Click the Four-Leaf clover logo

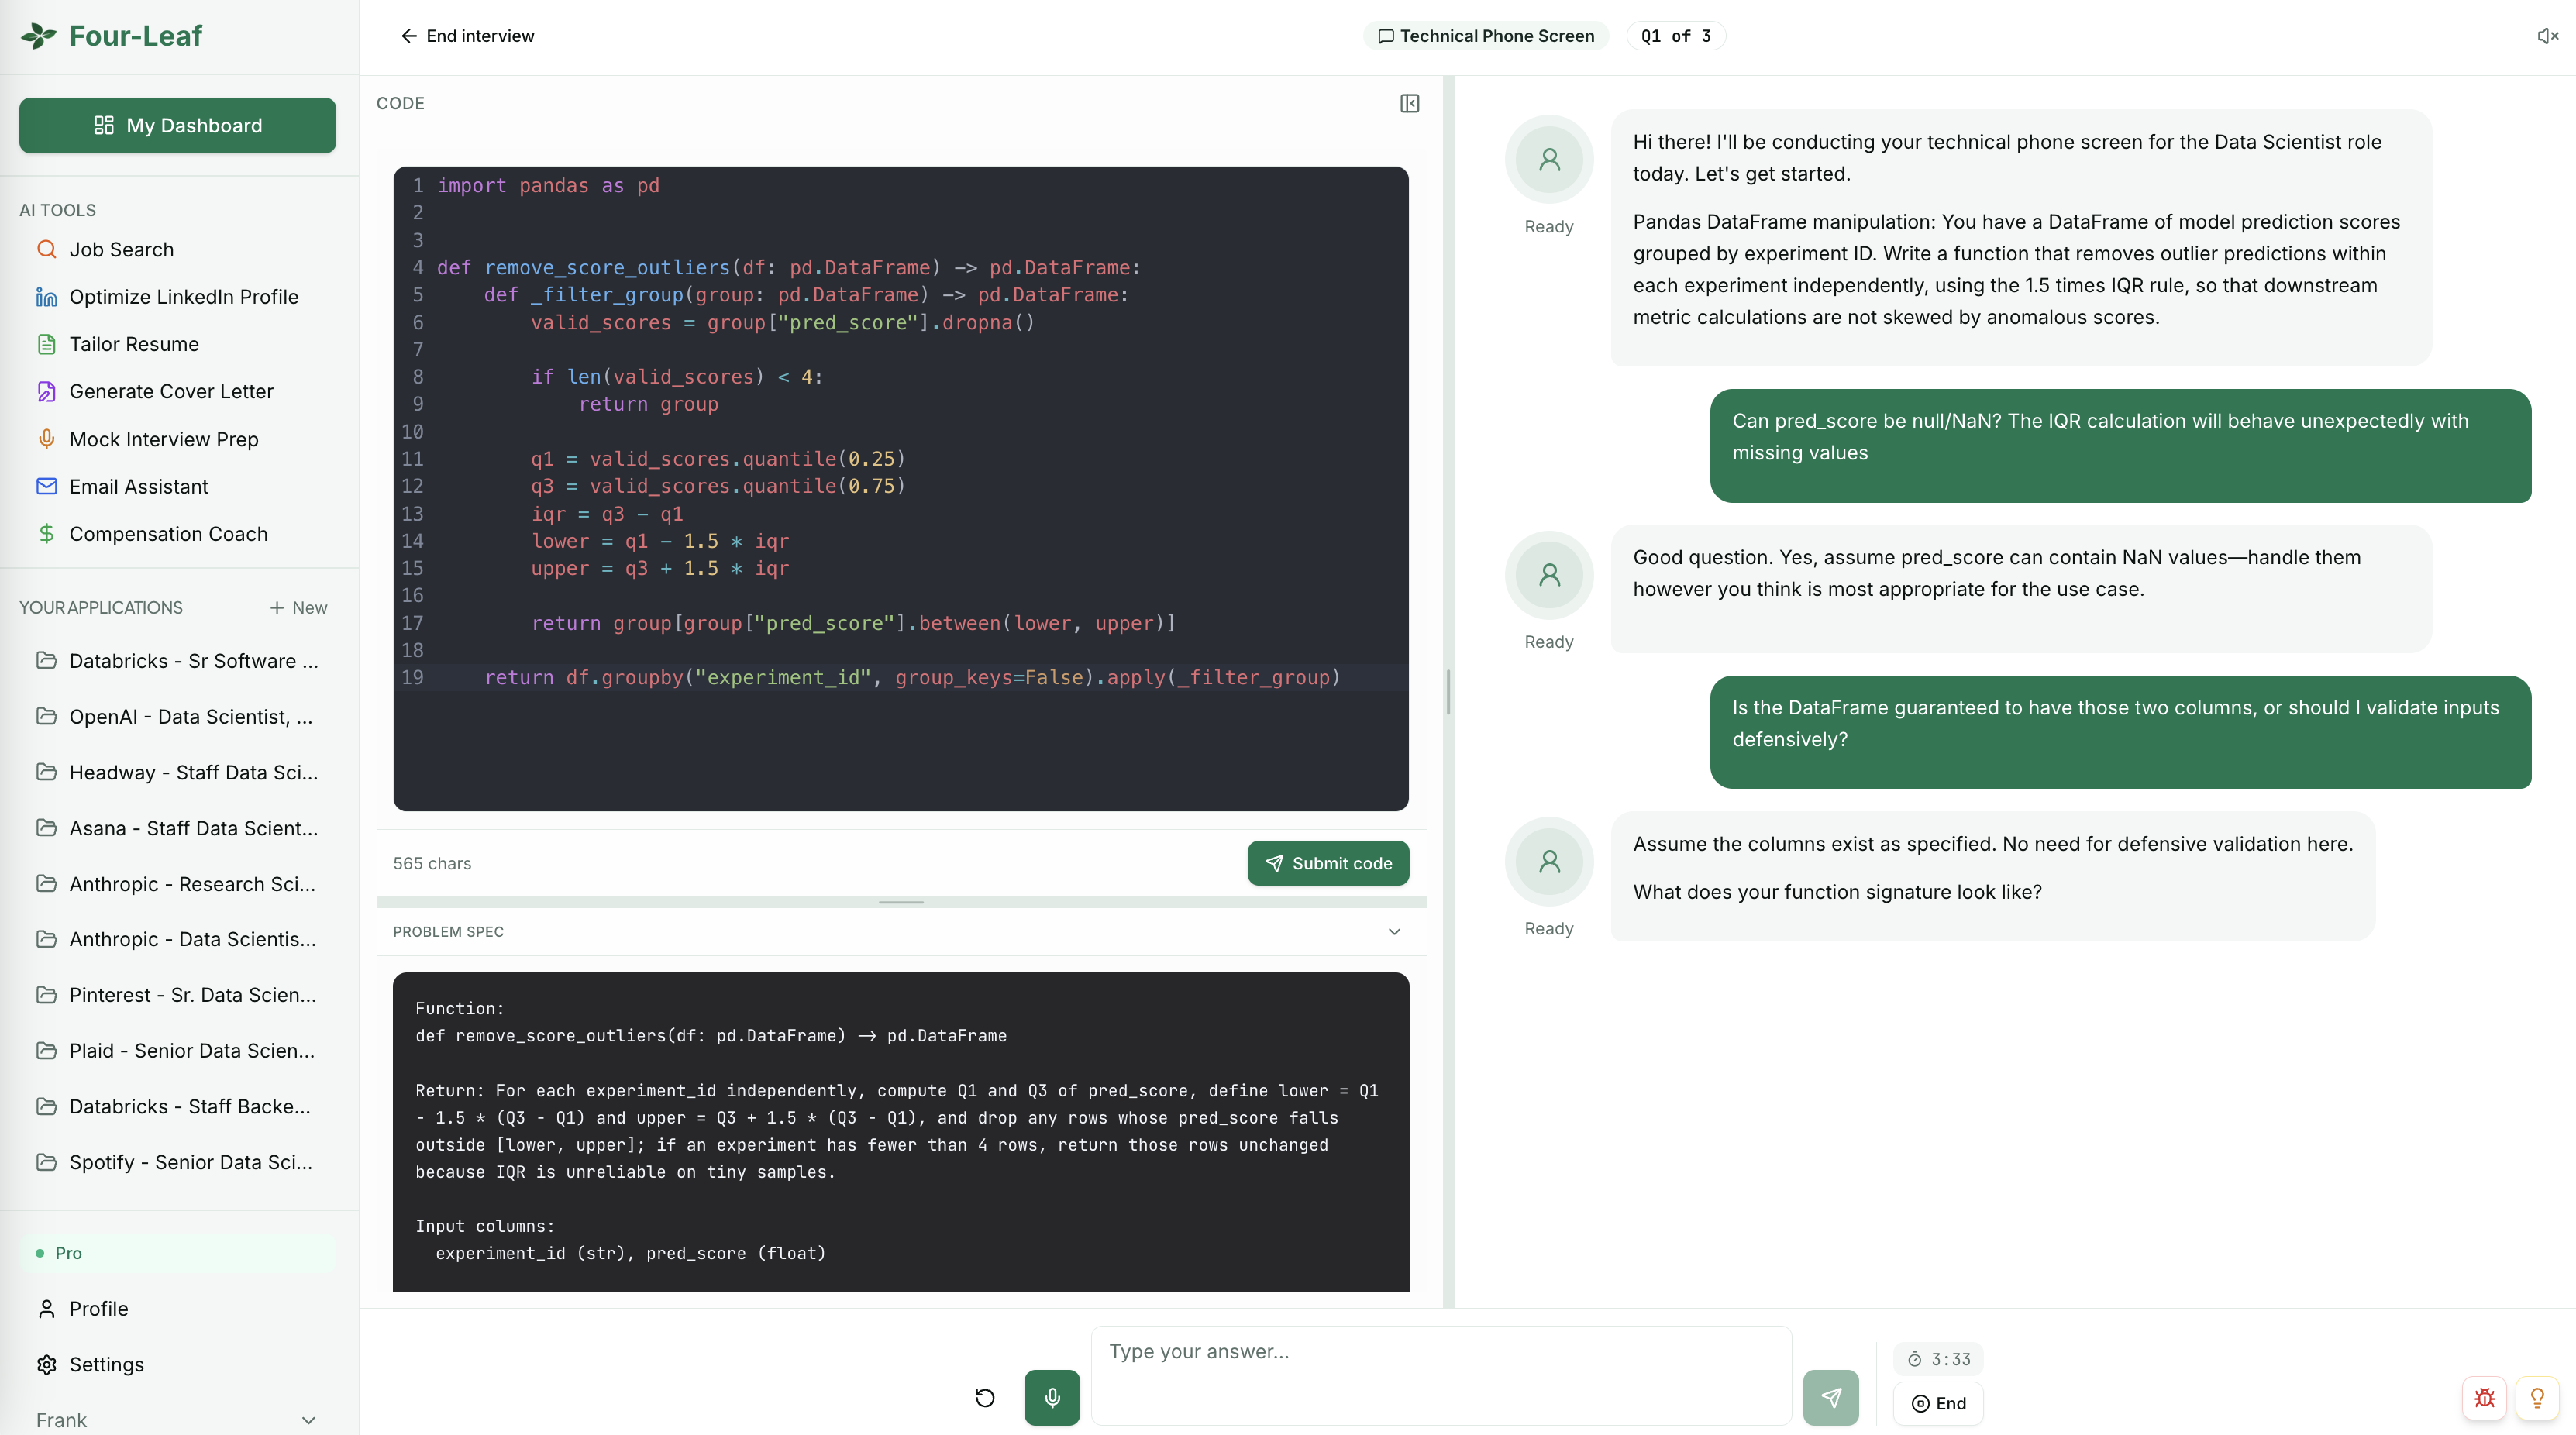[x=39, y=36]
